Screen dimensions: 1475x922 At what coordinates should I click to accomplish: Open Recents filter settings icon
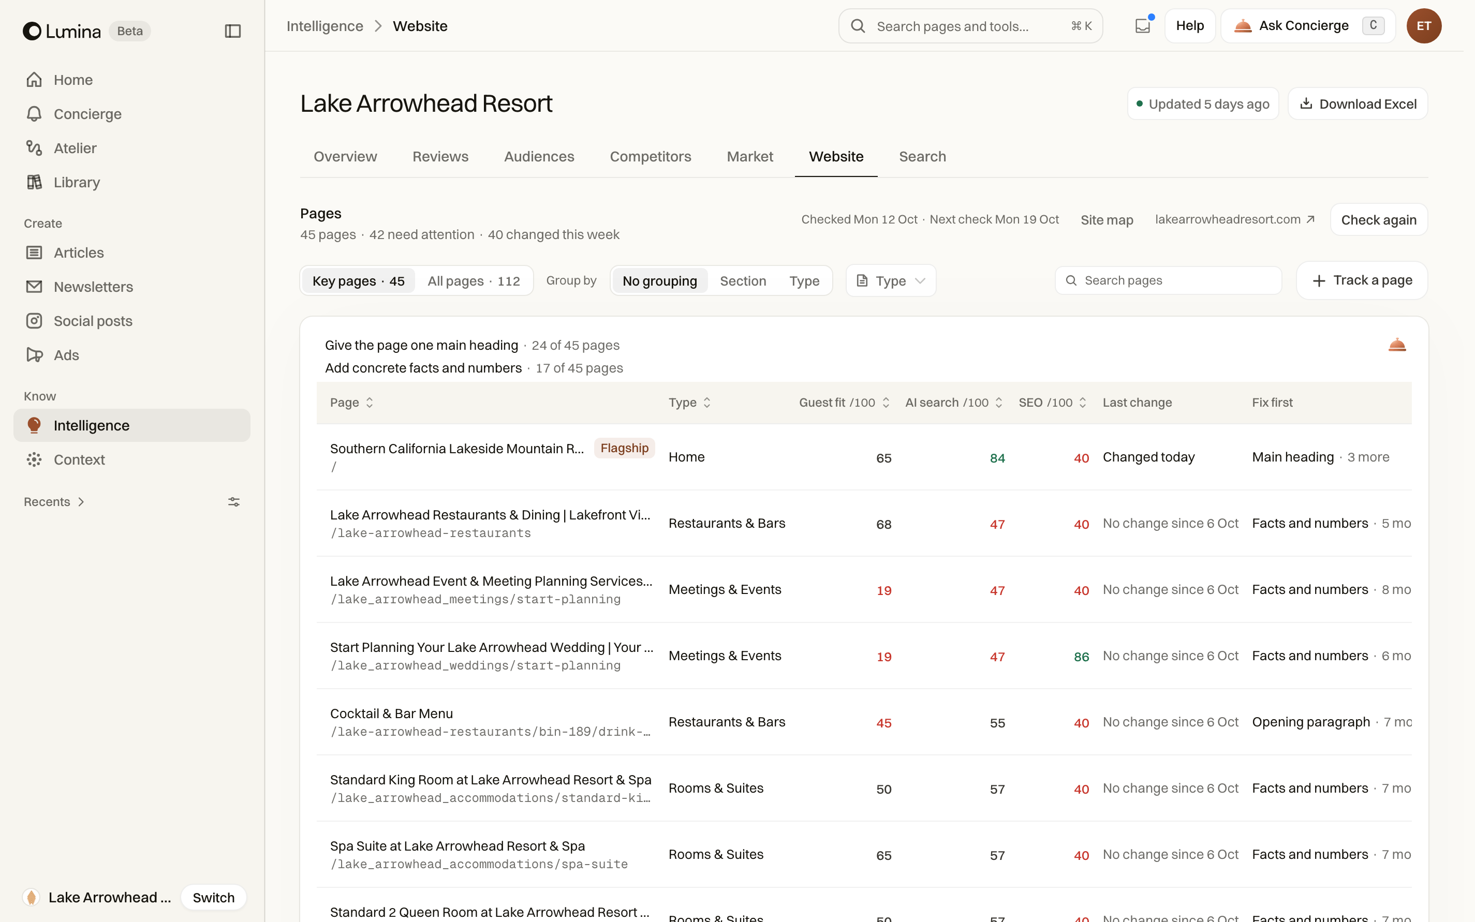233,501
